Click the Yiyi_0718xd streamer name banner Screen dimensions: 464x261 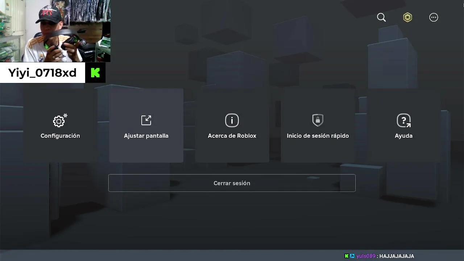pyautogui.click(x=42, y=72)
